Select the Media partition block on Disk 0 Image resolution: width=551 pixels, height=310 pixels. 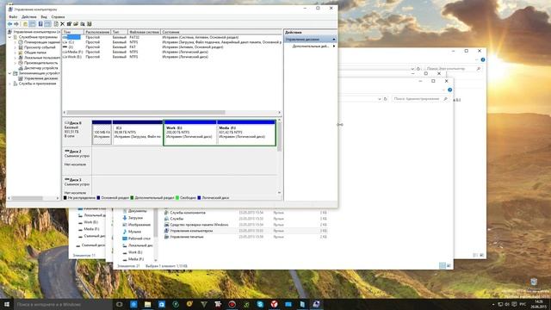coord(246,133)
